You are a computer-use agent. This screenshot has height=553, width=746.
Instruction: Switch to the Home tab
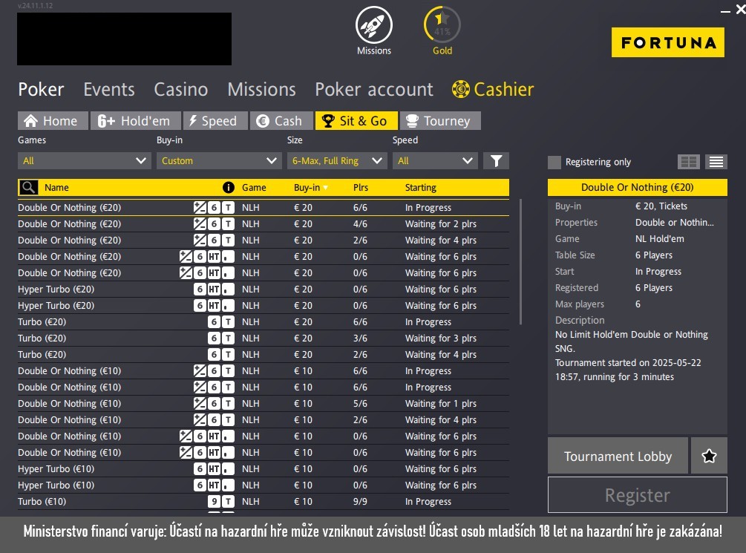(53, 121)
